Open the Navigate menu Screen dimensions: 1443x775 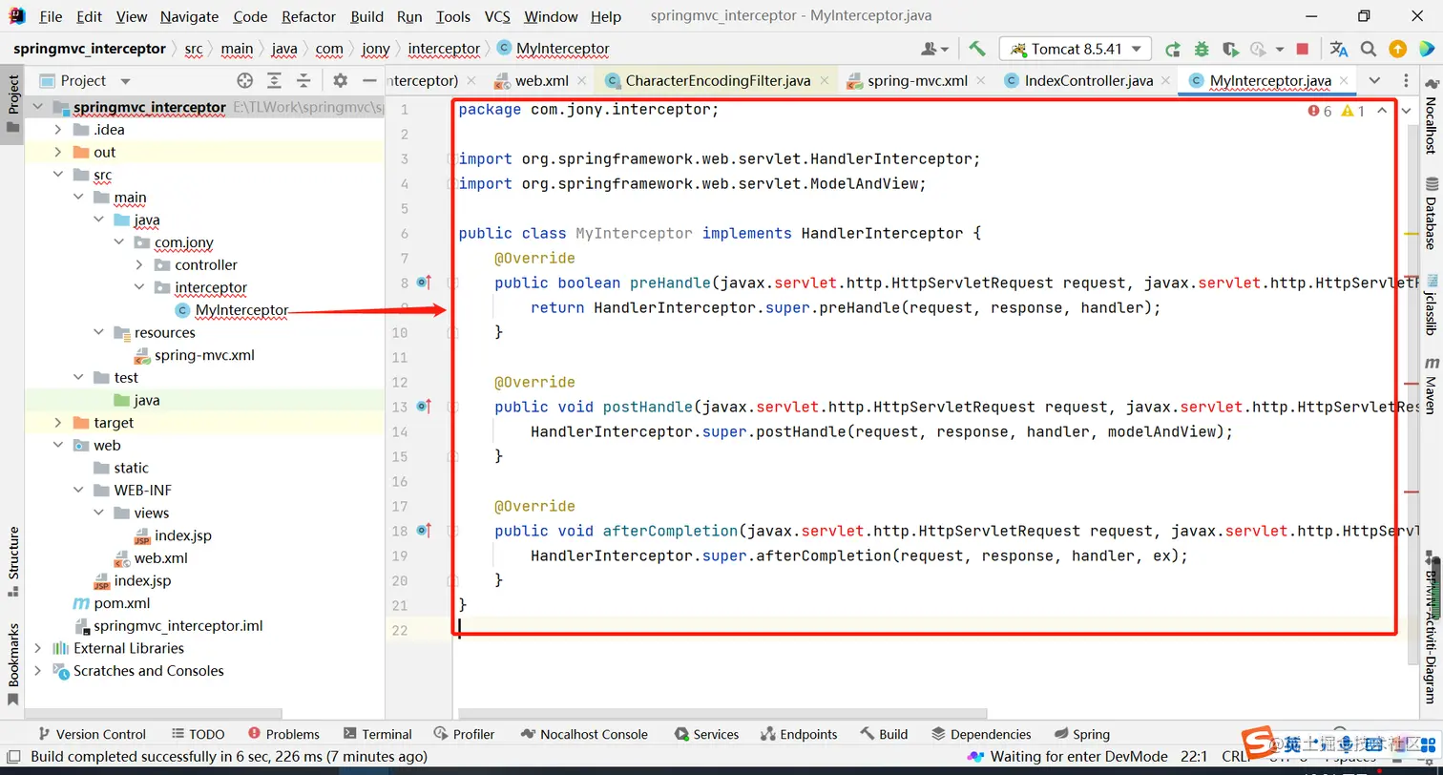point(189,16)
